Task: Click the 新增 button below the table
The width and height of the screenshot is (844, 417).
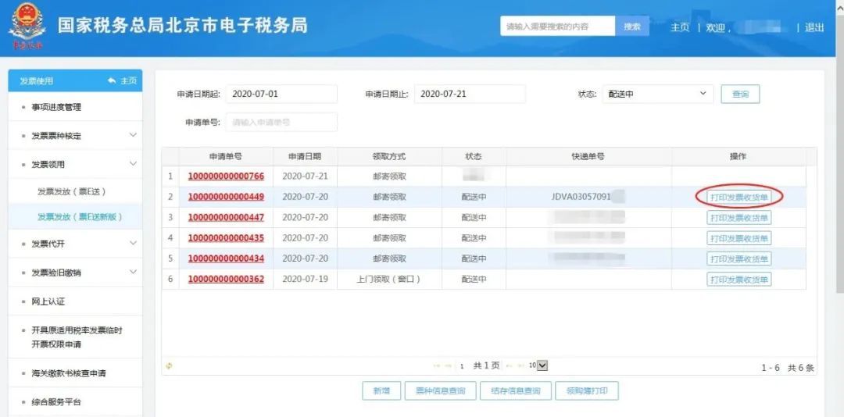Action: click(381, 391)
